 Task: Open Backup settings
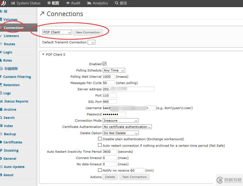coord(19,134)
